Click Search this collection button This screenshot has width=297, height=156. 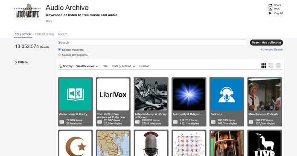point(266,42)
